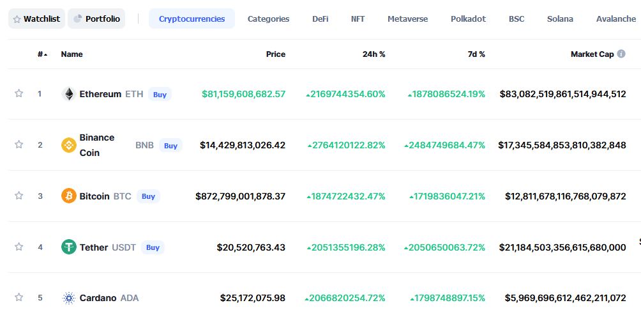Image resolution: width=641 pixels, height=319 pixels.
Task: Open the Bitcoin coin link
Action: [x=94, y=196]
